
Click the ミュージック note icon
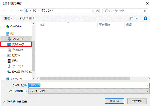[9, 66]
